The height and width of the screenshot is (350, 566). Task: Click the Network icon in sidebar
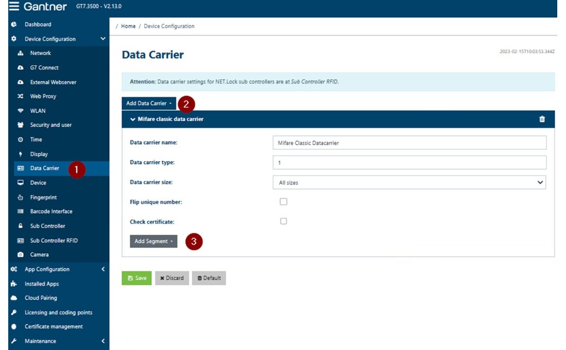pos(21,53)
